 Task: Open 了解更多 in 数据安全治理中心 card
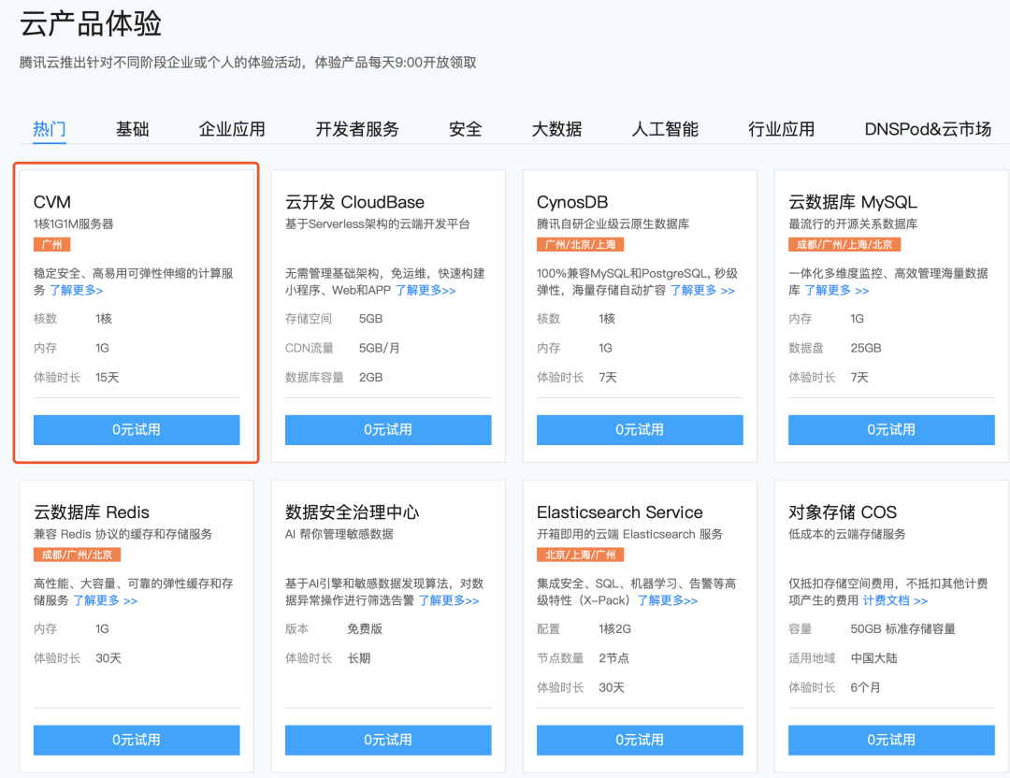click(449, 601)
